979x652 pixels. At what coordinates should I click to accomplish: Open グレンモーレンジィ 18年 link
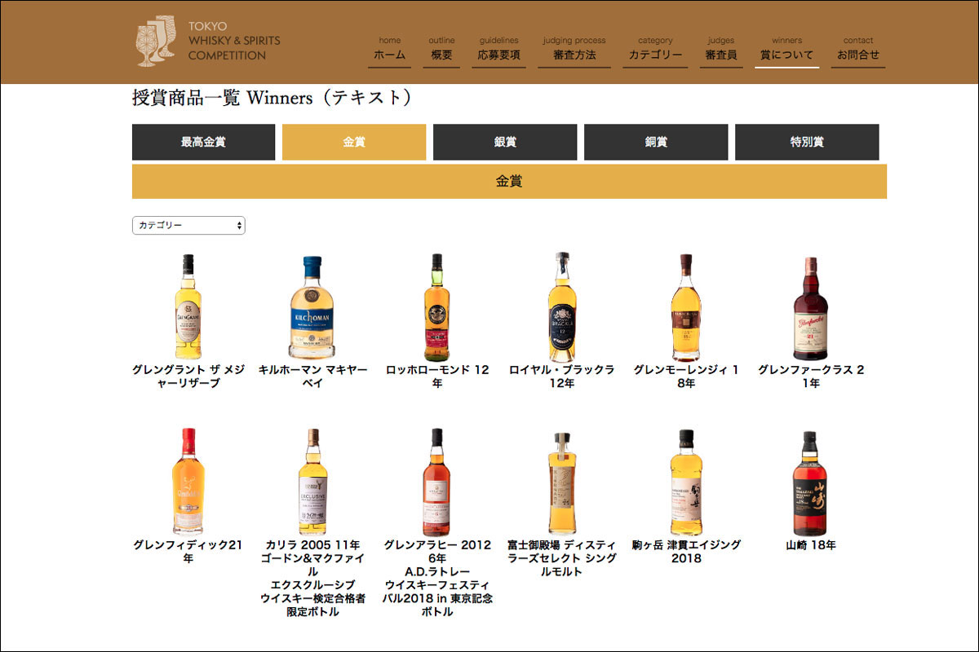686,377
